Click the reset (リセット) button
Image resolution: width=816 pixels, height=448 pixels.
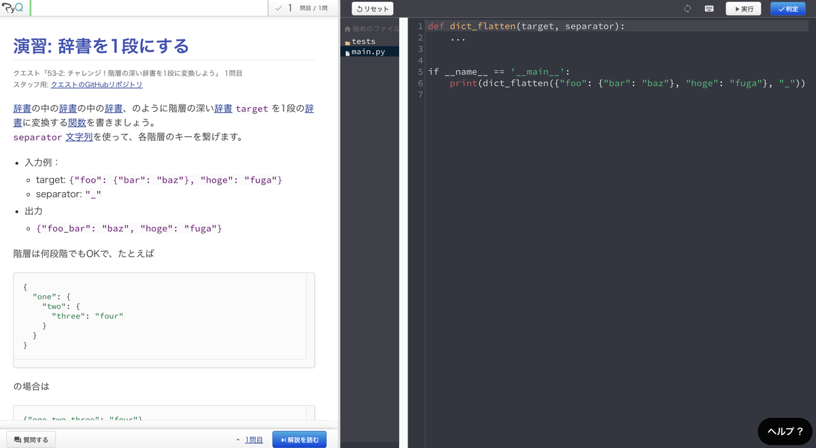(x=373, y=9)
